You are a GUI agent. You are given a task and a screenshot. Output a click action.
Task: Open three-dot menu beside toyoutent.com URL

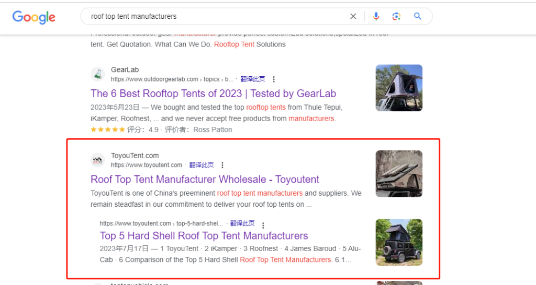(x=222, y=165)
